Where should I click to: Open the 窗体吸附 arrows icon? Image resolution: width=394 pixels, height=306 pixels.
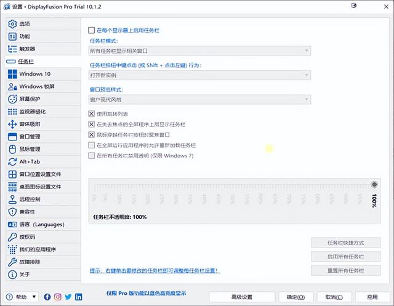click(12, 124)
